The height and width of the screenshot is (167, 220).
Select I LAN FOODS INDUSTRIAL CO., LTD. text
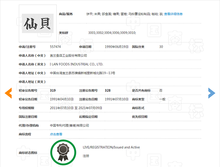point(77,64)
